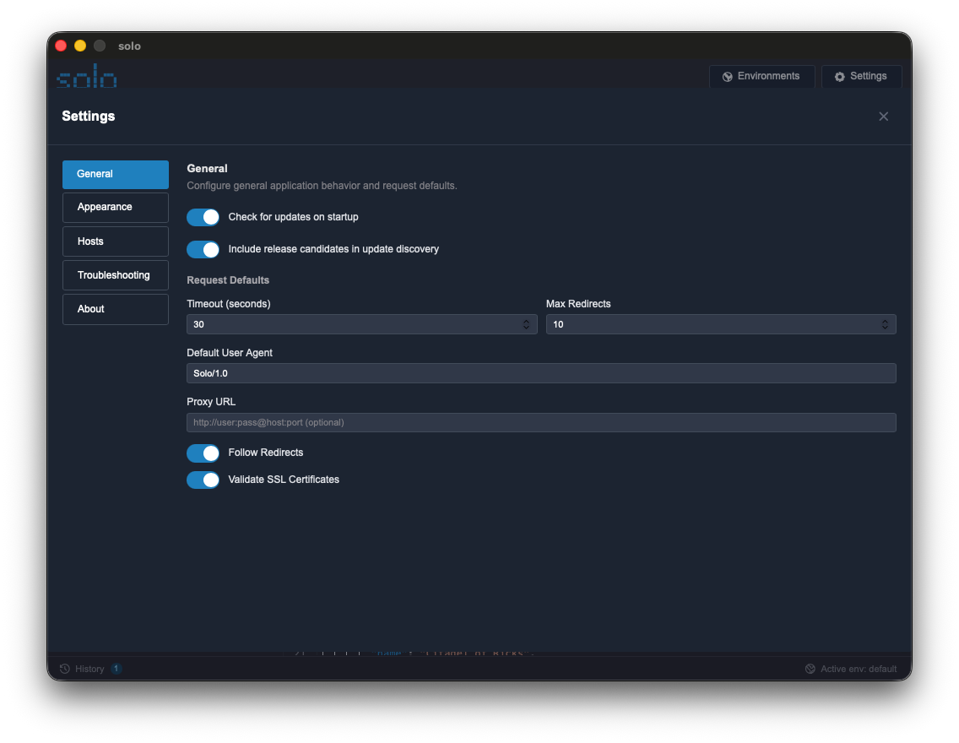Click the globe icon on the Environments button
The height and width of the screenshot is (743, 959).
point(727,77)
